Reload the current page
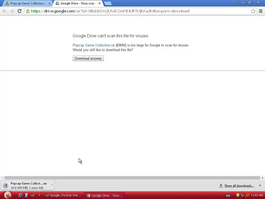 pos(20,11)
